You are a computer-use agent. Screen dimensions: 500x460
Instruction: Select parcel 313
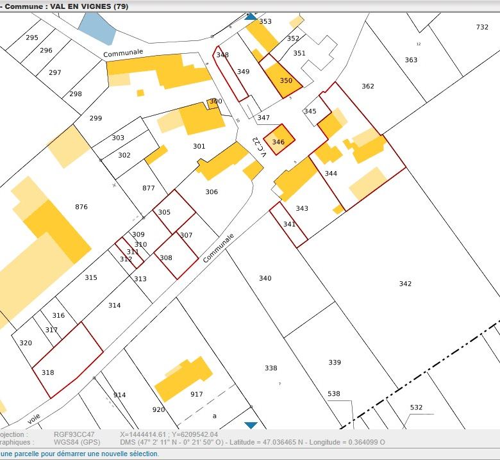click(x=140, y=279)
